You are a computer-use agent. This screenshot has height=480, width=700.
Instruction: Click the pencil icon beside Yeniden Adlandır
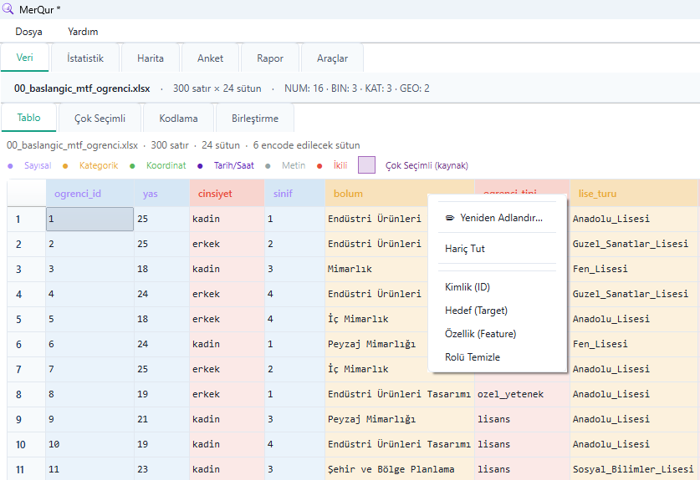pos(450,218)
